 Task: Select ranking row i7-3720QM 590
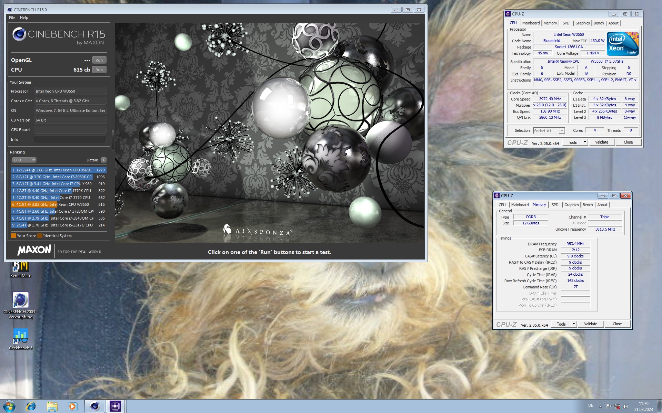[x=59, y=211]
